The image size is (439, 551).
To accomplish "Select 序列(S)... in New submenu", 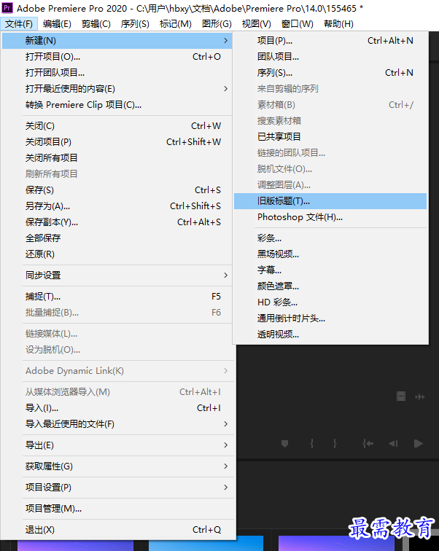I will 330,73.
